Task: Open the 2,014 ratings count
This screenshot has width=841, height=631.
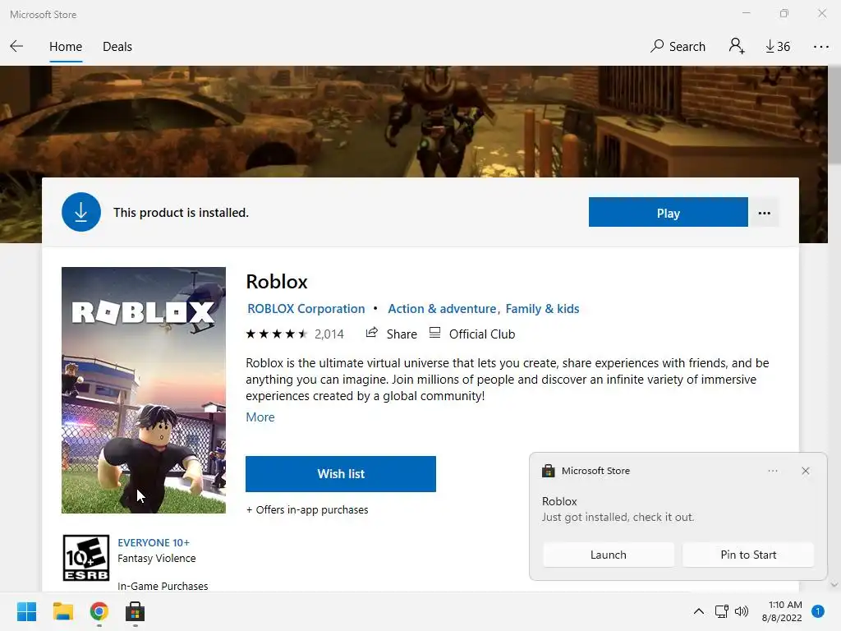Action: coord(329,334)
